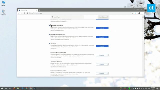Open the Chrome profile avatar icon
The height and width of the screenshot is (90, 160).
click(139, 13)
